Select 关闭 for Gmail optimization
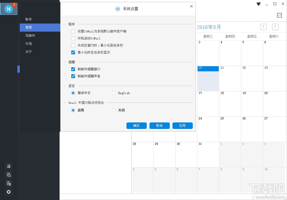Viewport: 287px width, 200px height. (114, 110)
